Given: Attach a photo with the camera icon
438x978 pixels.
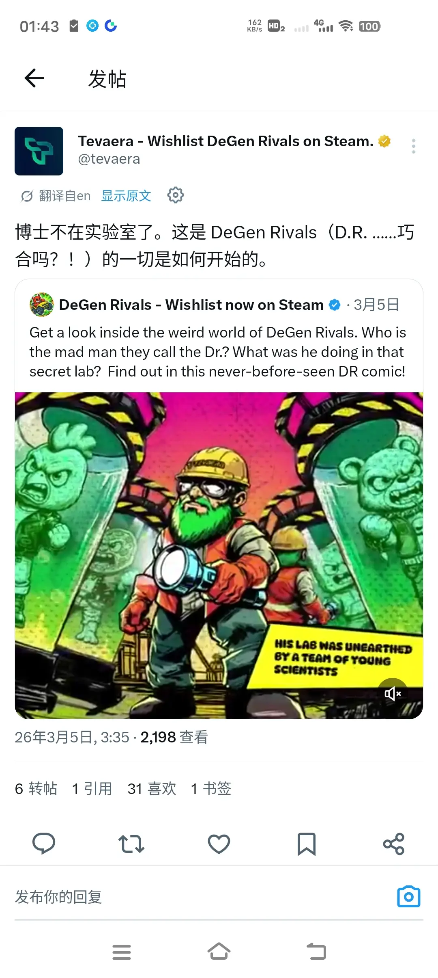Looking at the screenshot, I should pos(409,896).
